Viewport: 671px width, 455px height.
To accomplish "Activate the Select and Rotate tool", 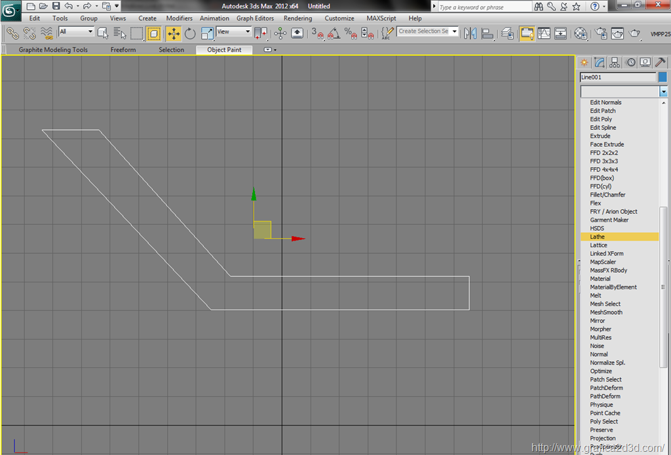I will (190, 33).
